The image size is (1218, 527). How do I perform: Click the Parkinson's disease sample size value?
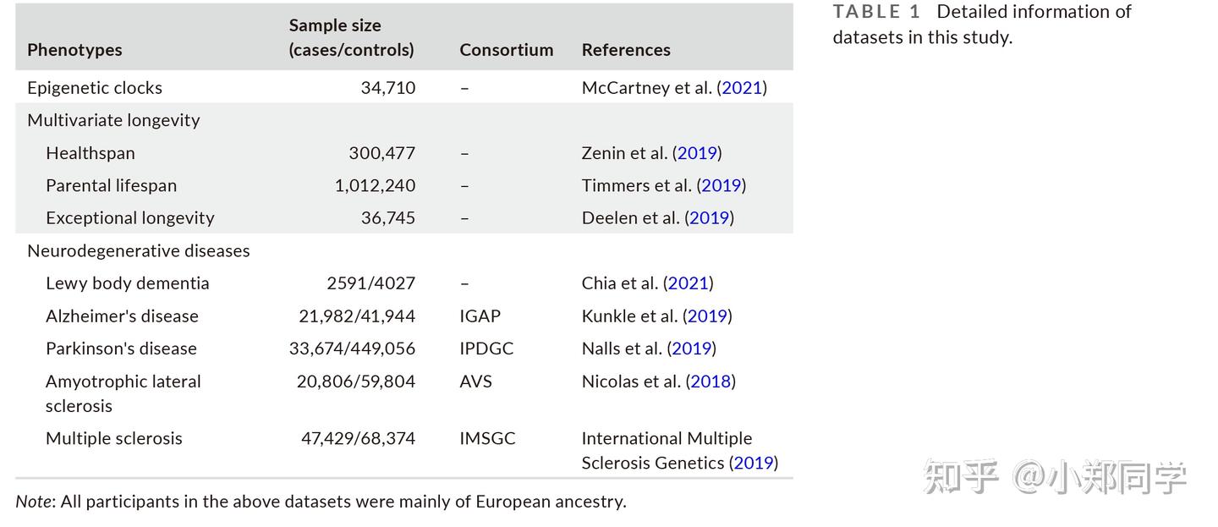click(x=352, y=349)
